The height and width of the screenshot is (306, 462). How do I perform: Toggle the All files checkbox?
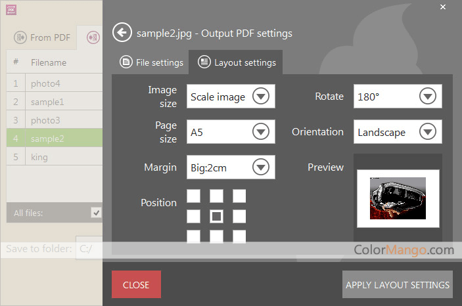97,212
